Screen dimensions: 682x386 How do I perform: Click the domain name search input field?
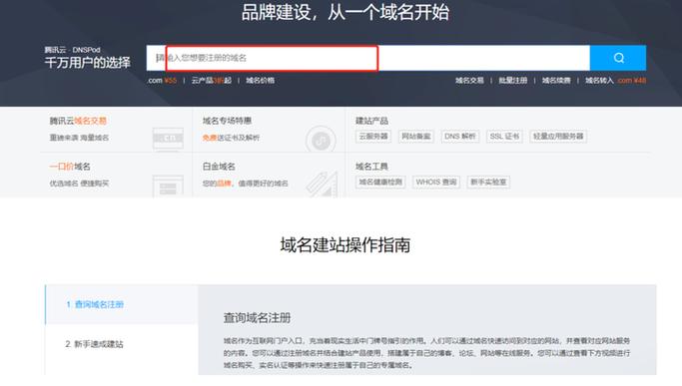[x=368, y=58]
